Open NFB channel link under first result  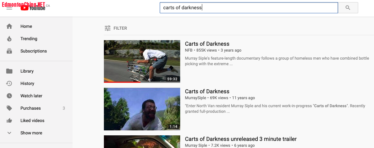coord(189,50)
